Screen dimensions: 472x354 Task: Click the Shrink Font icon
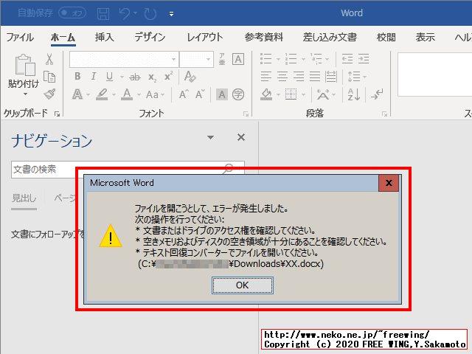[200, 94]
